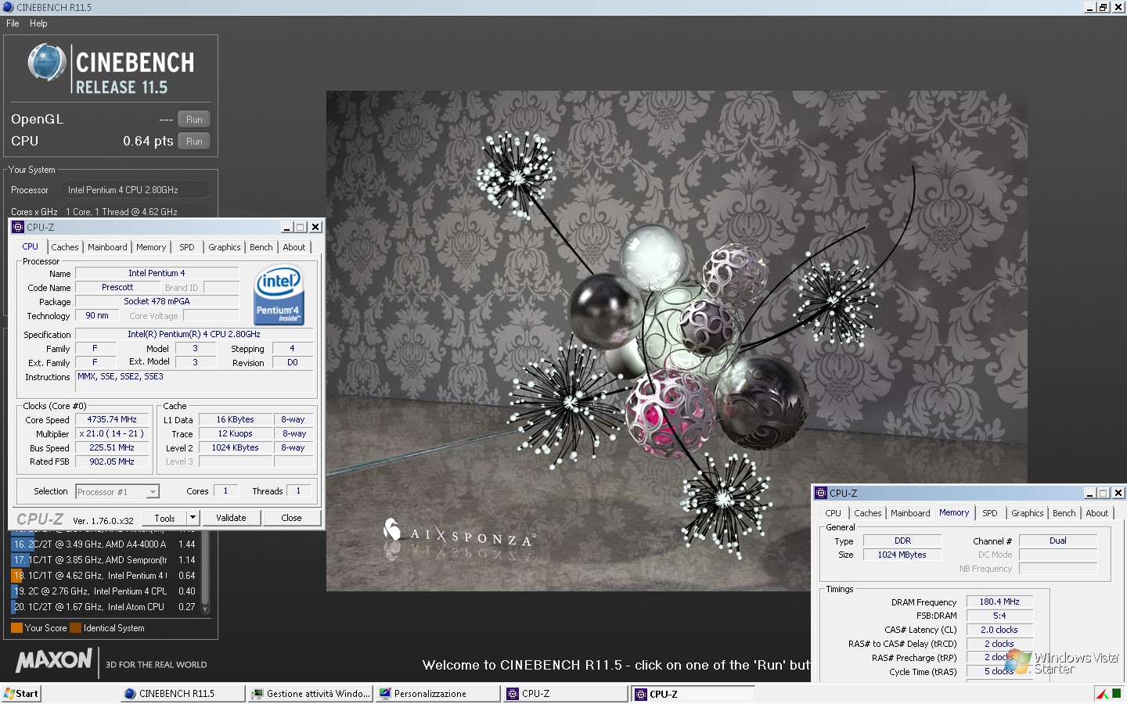Click the MAXON logo

54,661
